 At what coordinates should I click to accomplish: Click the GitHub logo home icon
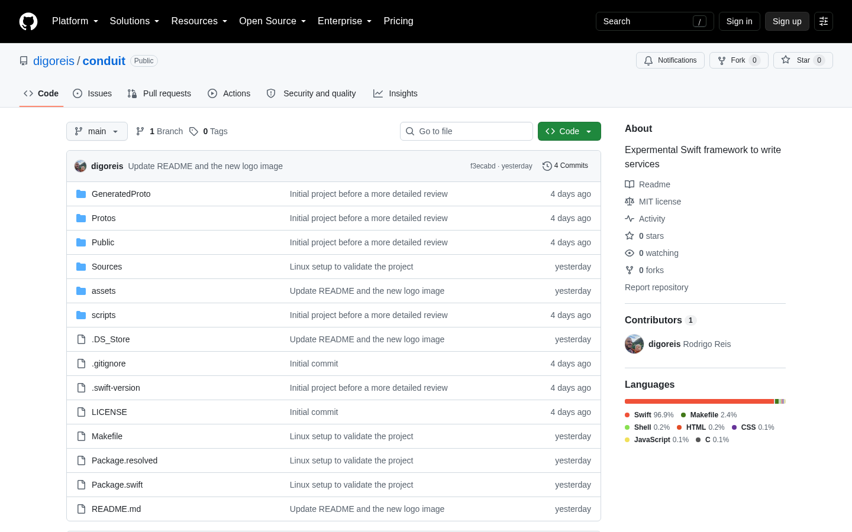(28, 21)
